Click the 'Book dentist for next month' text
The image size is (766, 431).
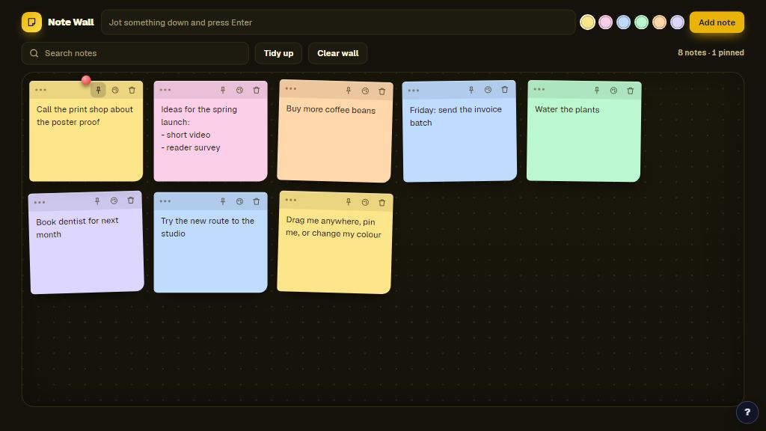[x=77, y=227]
